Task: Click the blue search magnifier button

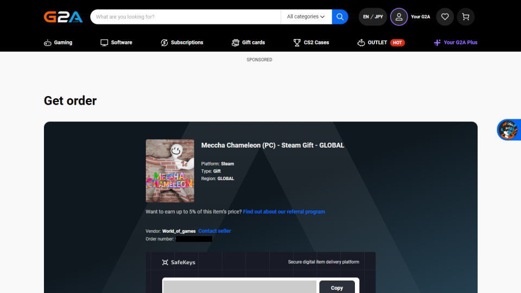Action: [340, 17]
